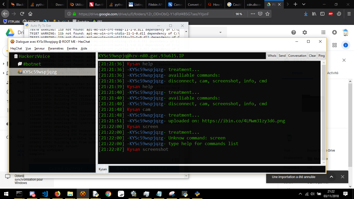This screenshot has height=199, width=354.
Task: Open the Paramètres menu
Action: [x=56, y=48]
